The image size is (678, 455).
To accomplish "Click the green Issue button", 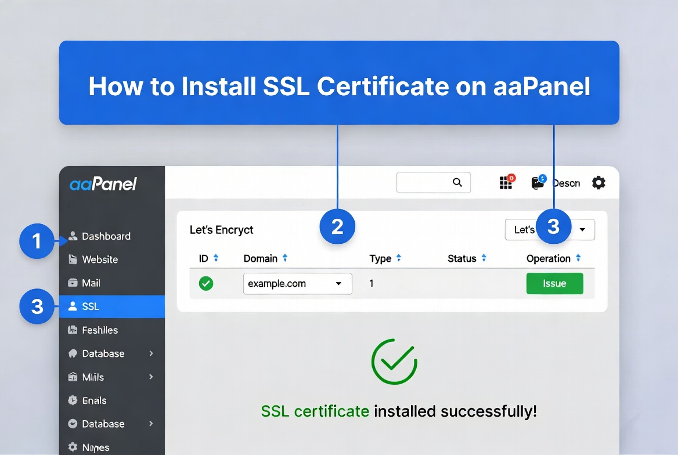I will [x=555, y=283].
